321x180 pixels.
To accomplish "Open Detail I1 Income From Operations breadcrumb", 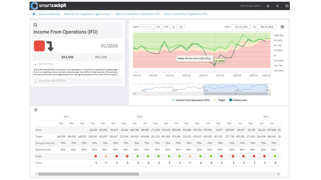I will (137, 14).
